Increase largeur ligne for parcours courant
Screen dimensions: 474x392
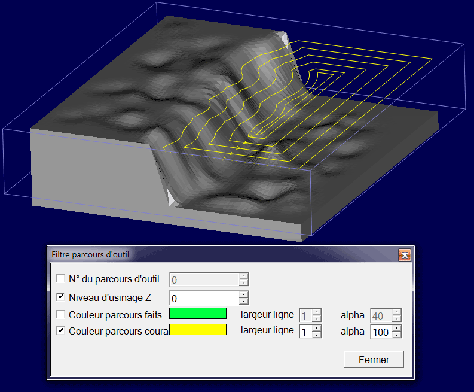click(317, 328)
